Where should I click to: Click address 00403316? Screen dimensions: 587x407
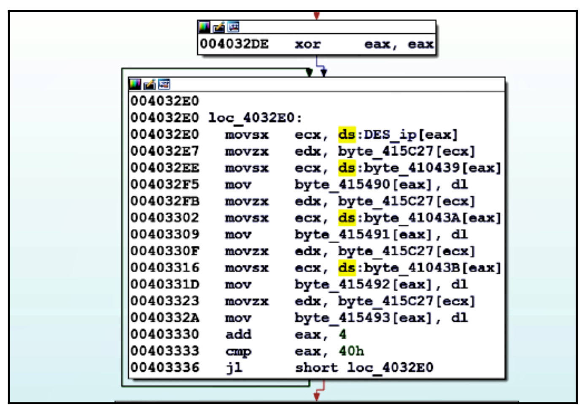click(x=165, y=268)
